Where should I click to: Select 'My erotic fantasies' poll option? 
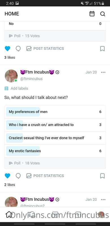click(55, 151)
